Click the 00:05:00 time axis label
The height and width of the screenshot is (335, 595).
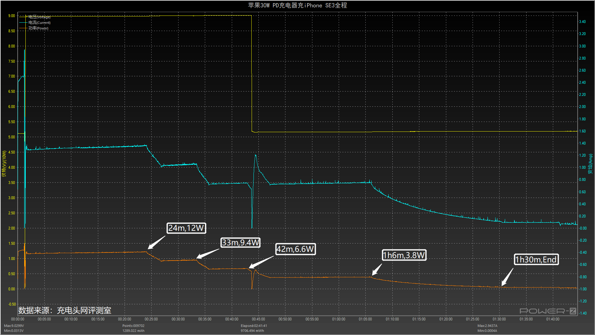[44, 319]
